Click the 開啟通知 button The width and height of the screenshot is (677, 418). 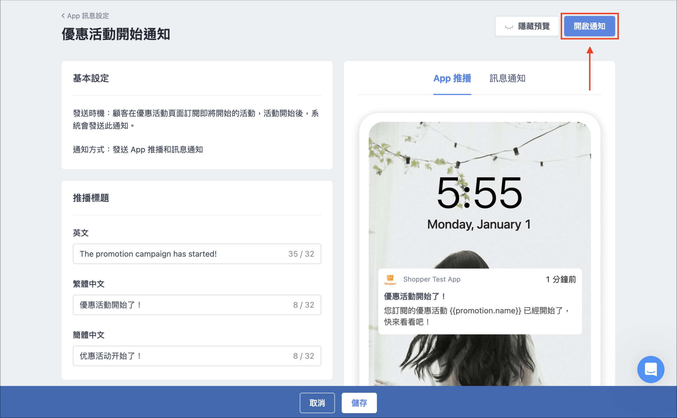(589, 26)
